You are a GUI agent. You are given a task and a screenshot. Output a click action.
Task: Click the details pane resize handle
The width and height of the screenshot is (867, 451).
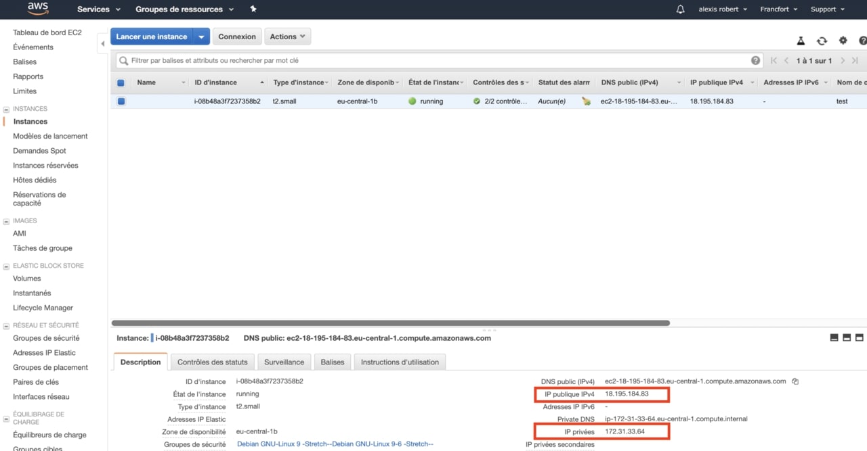(488, 331)
